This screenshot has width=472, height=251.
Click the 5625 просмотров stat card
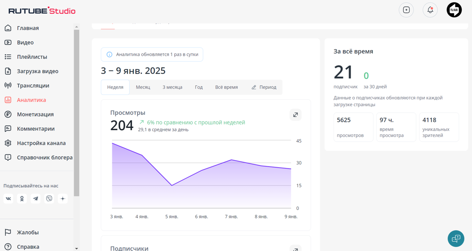353,127
